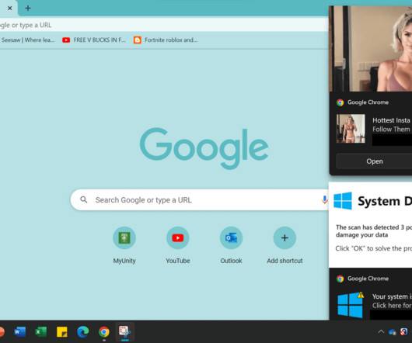Click Google Chrome label on bottom notification
The image size is (412, 343).
(368, 279)
